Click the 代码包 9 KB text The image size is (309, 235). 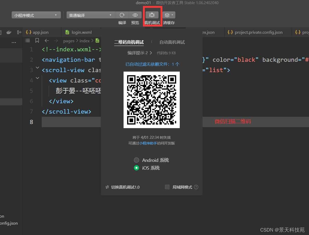pyautogui.click(x=166, y=53)
